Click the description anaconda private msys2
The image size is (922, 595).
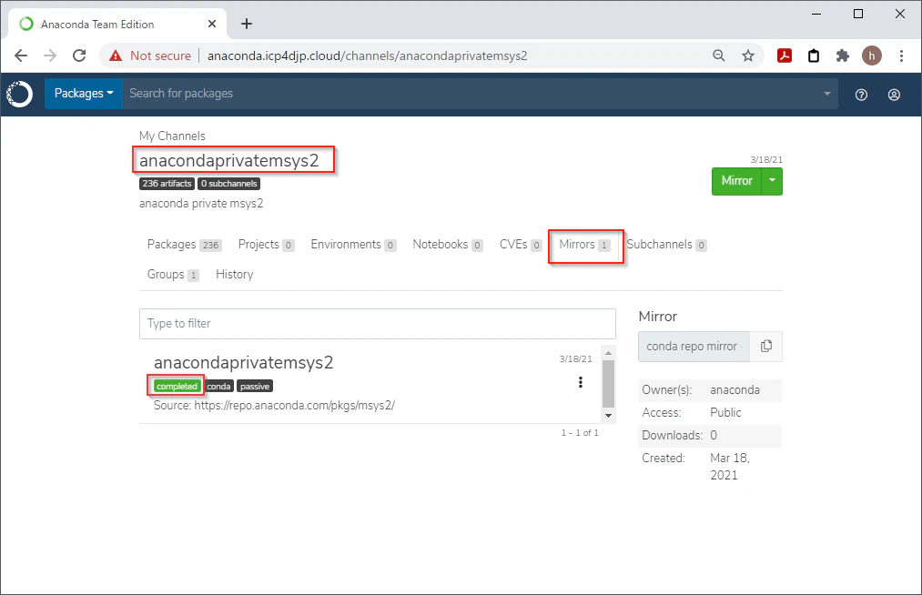[201, 204]
